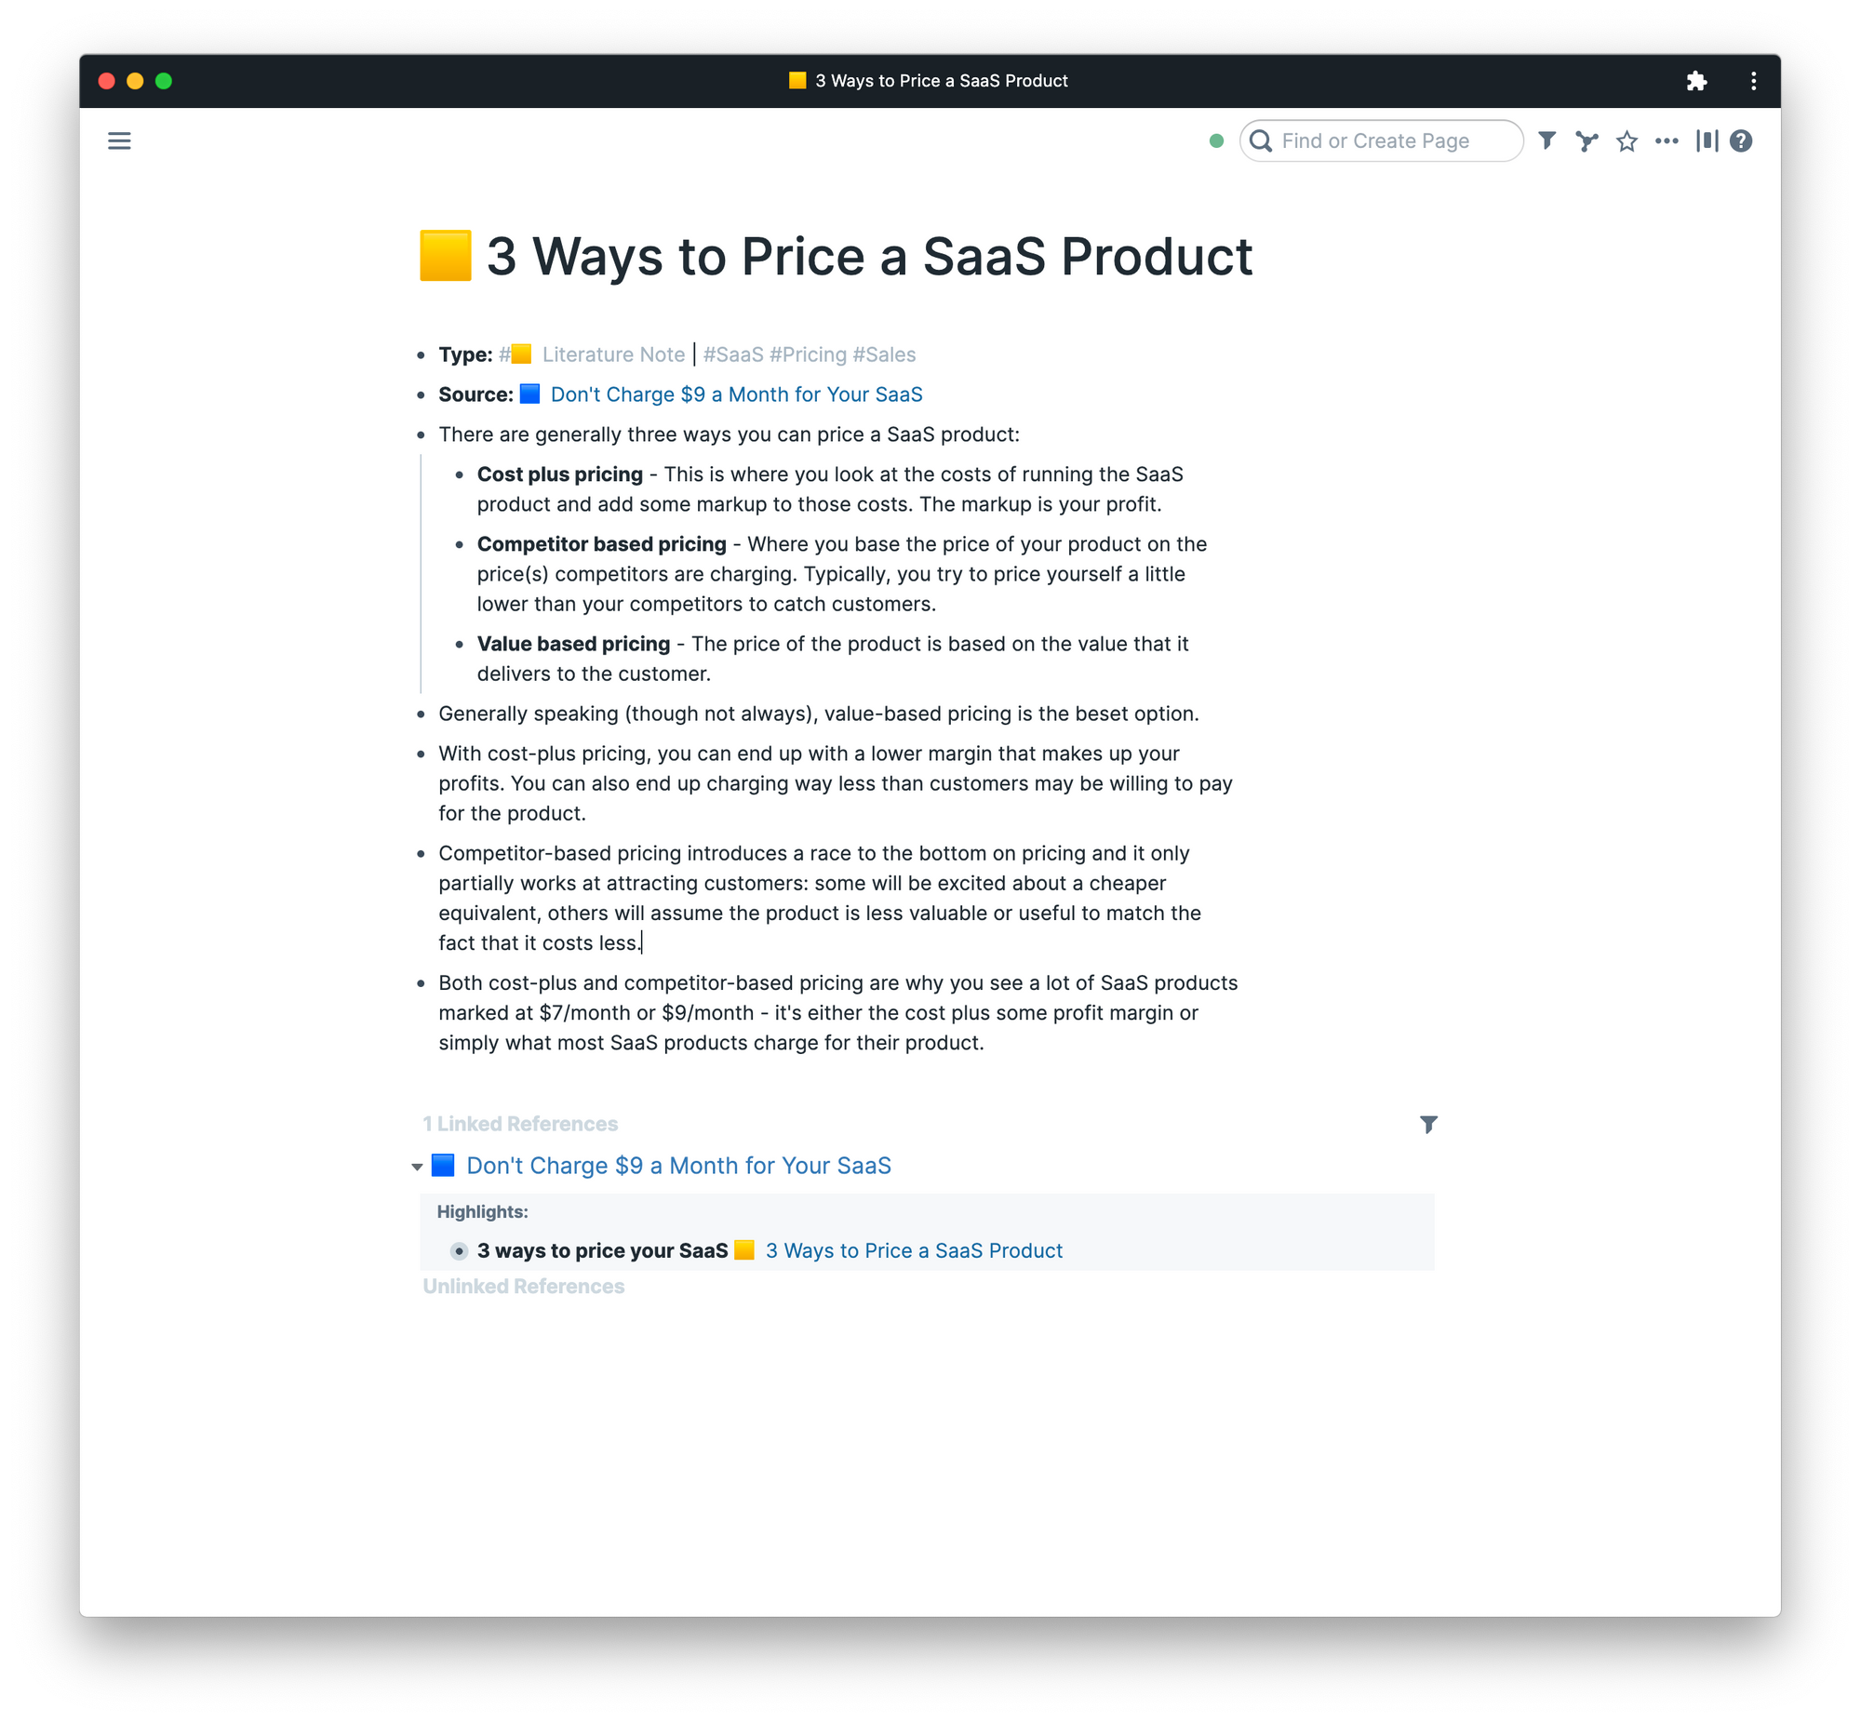Expand the Unlinked References section
The height and width of the screenshot is (1722, 1861).
524,1286
